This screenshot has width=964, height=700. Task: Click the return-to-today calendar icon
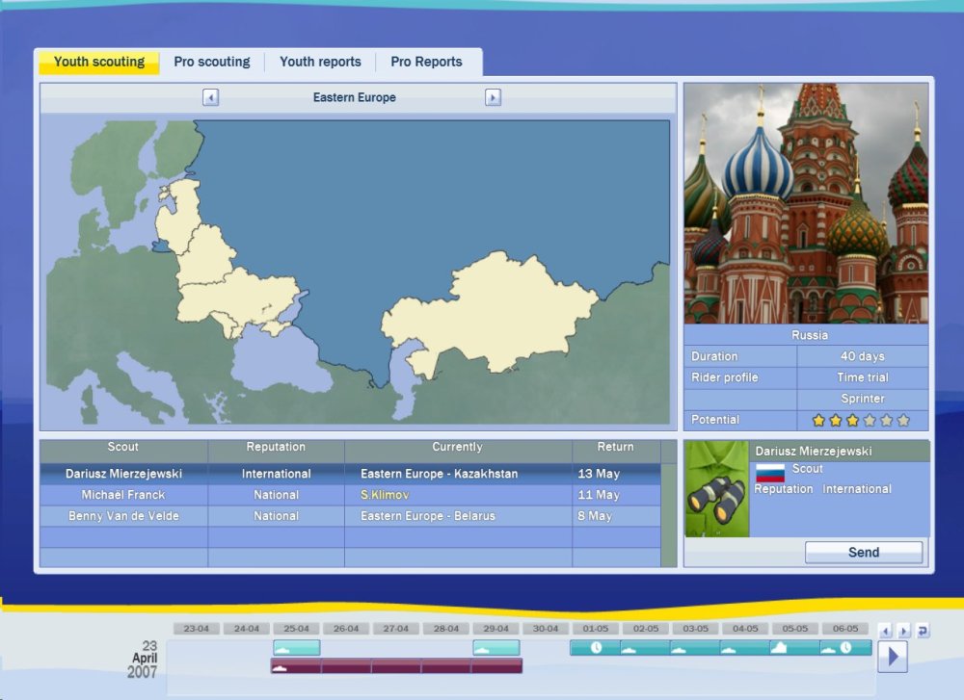(923, 631)
